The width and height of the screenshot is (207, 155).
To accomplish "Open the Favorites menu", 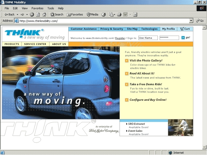I will click(38, 8).
